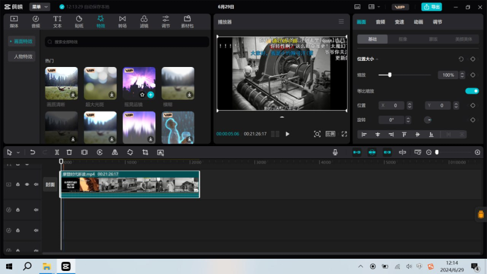Mute the main video track
487x274 pixels.
[x=36, y=184]
